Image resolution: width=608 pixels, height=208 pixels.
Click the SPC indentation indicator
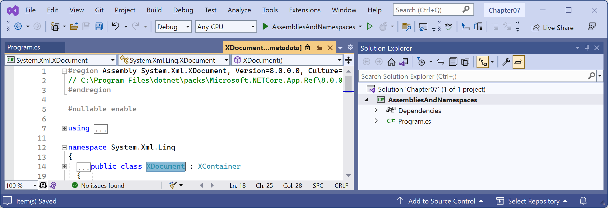tap(318, 186)
